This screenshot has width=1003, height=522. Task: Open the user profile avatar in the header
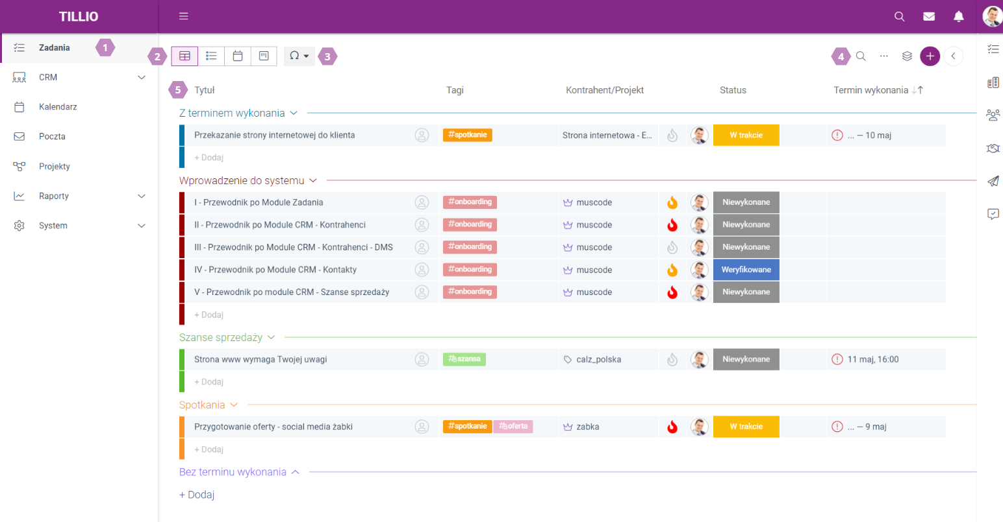(x=993, y=17)
